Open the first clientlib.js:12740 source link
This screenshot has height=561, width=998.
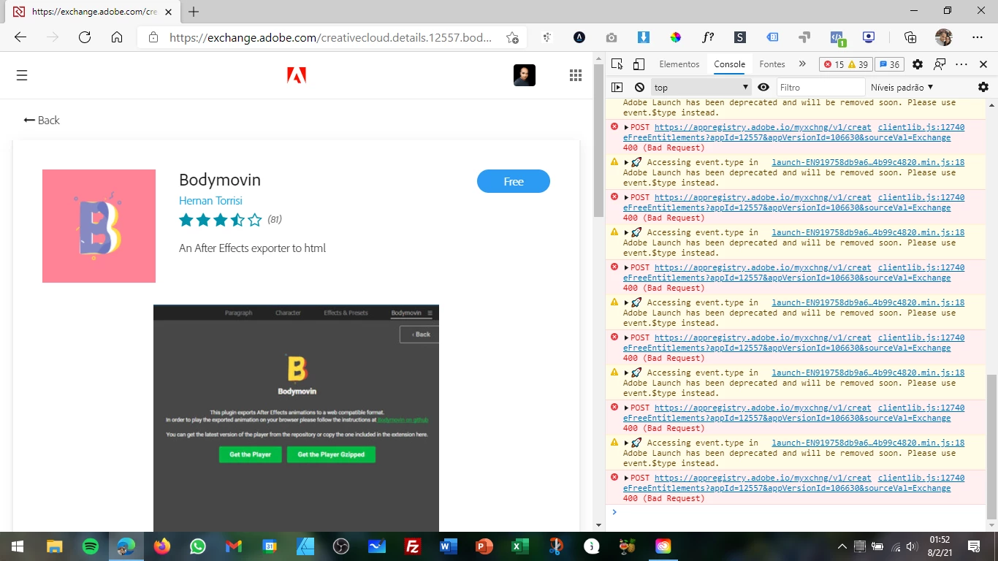tap(921, 127)
